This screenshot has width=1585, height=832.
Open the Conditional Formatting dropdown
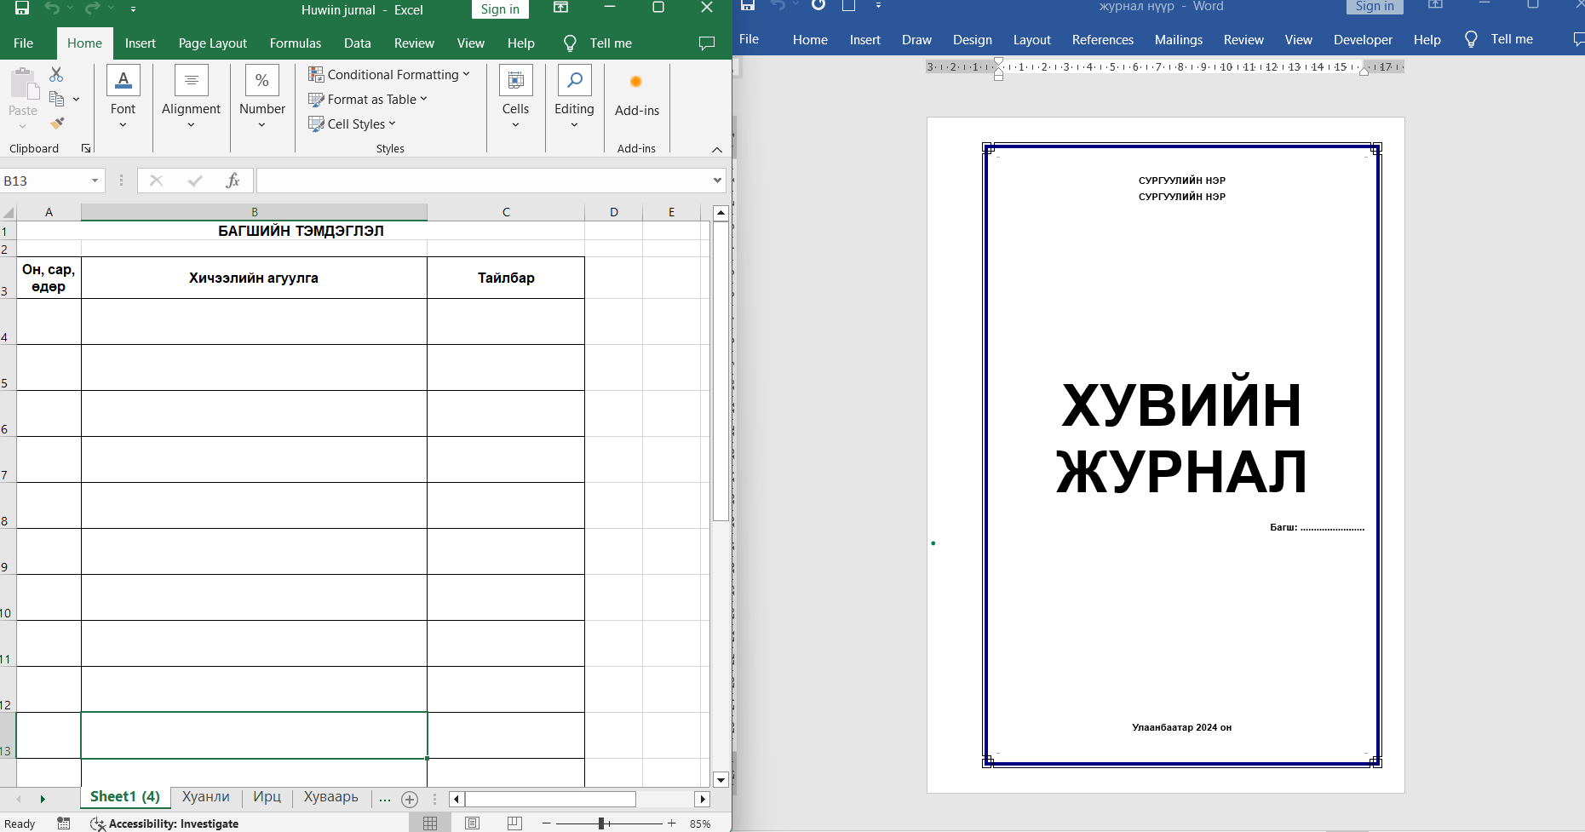pyautogui.click(x=388, y=75)
